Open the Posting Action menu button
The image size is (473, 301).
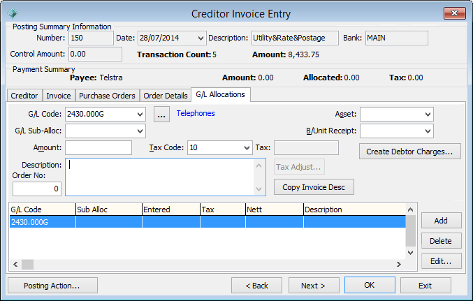click(52, 286)
